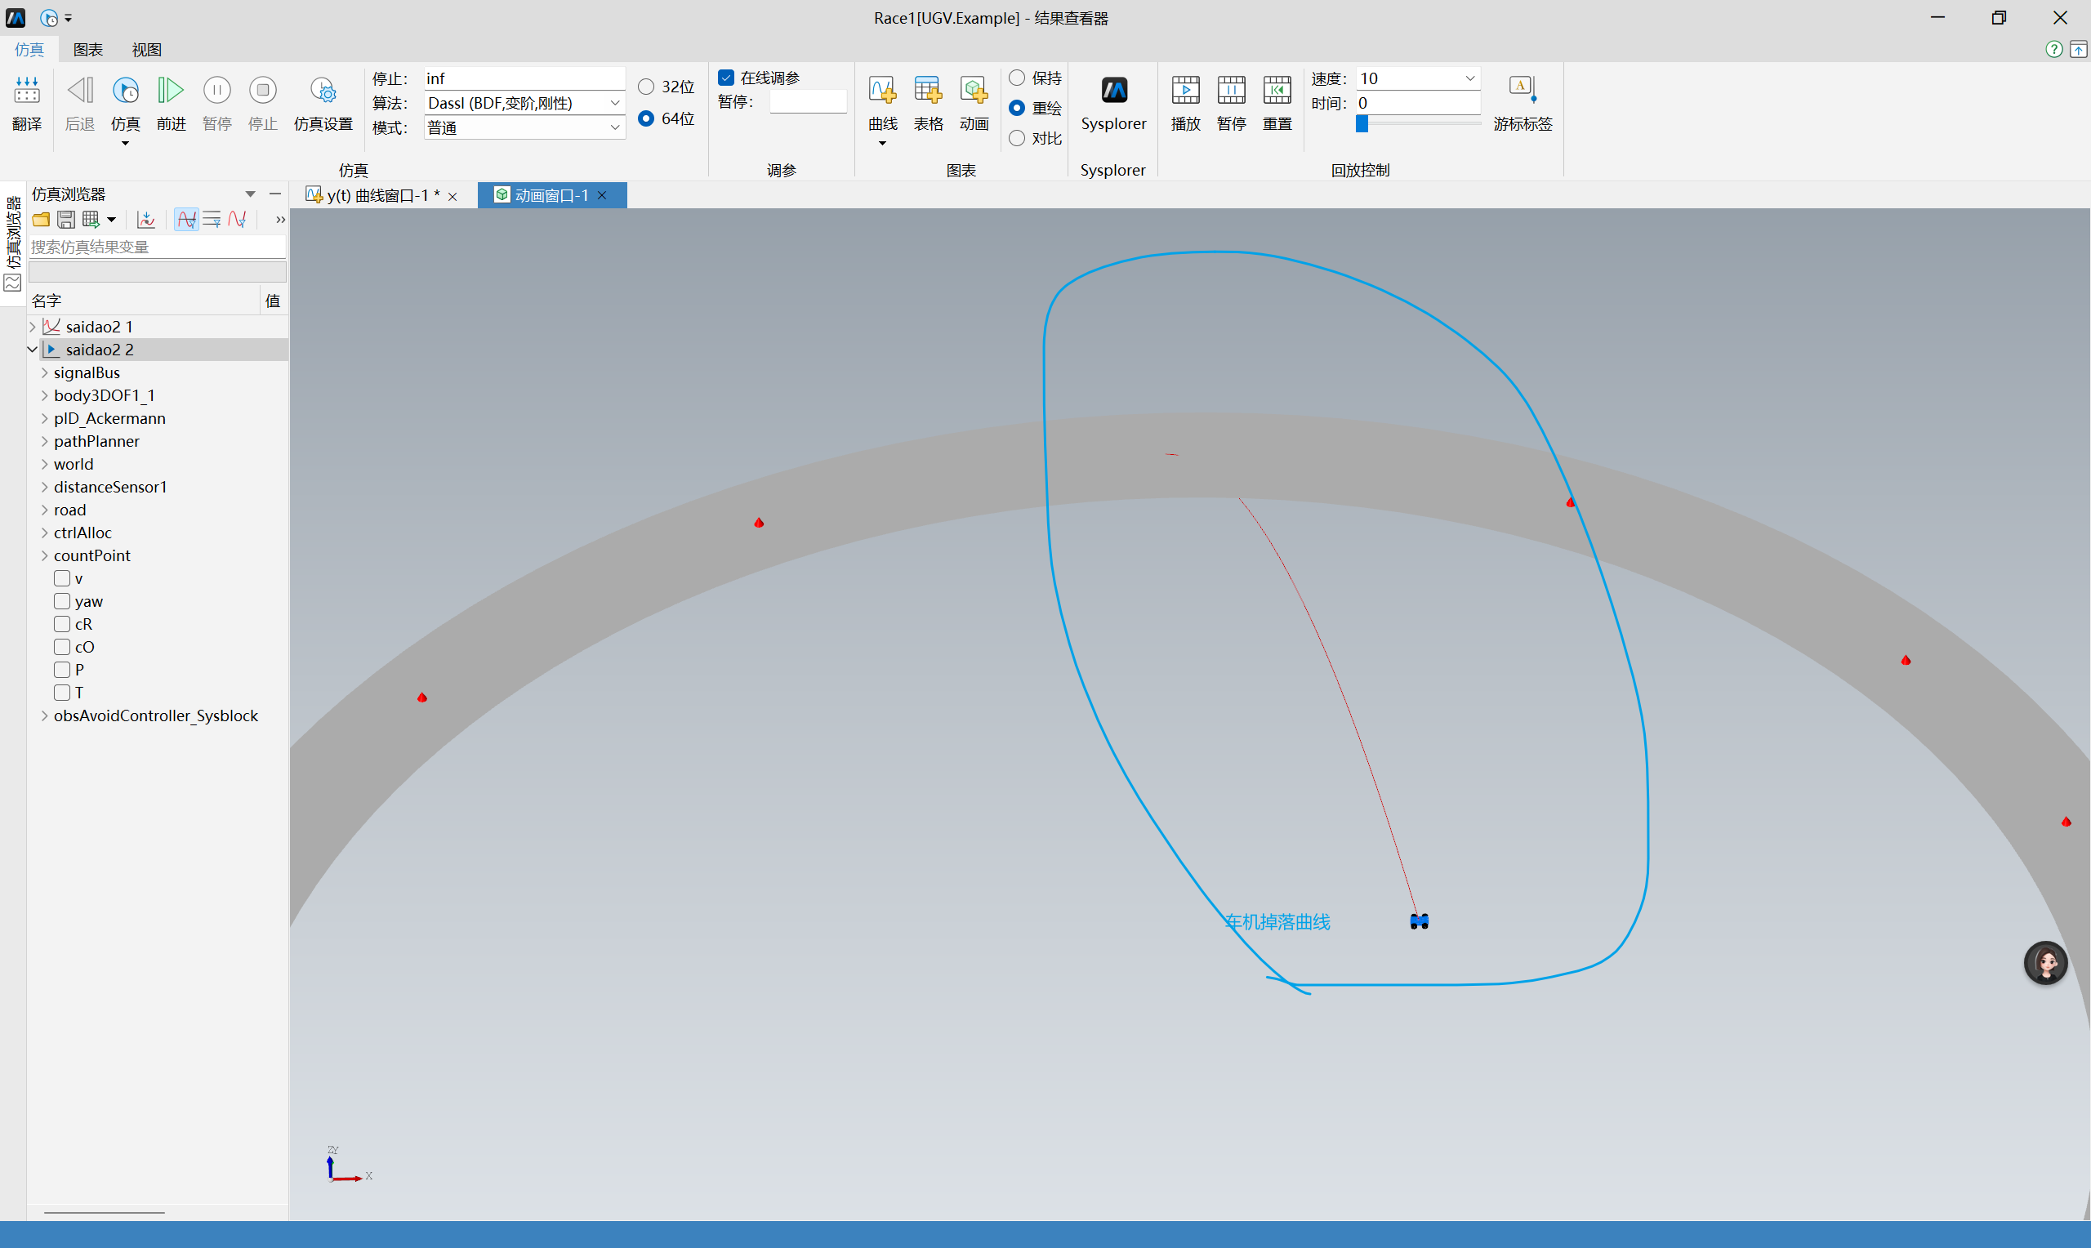The height and width of the screenshot is (1248, 2091).
Task: Check the P variable checkbox
Action: coord(62,670)
